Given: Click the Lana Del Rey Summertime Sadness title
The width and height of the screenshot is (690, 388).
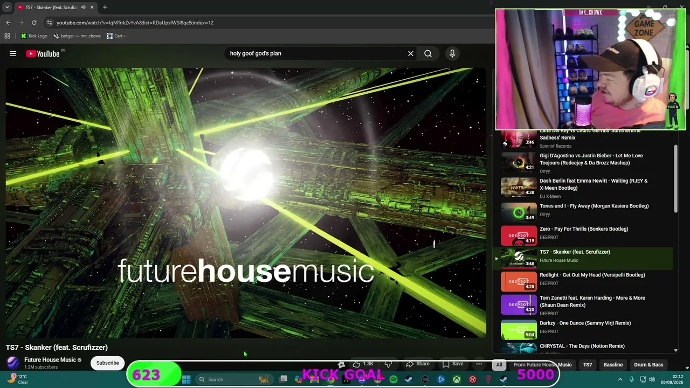Looking at the screenshot, I should coord(590,134).
